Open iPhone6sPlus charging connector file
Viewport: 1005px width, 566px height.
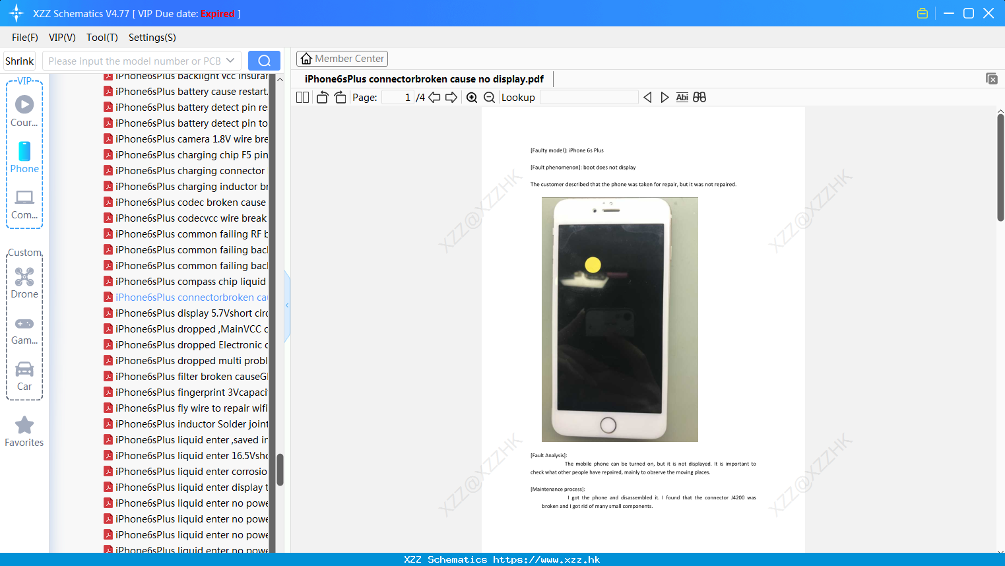click(185, 171)
